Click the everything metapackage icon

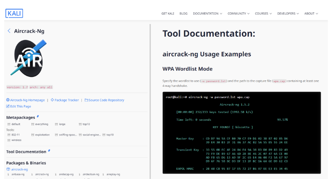33,124
